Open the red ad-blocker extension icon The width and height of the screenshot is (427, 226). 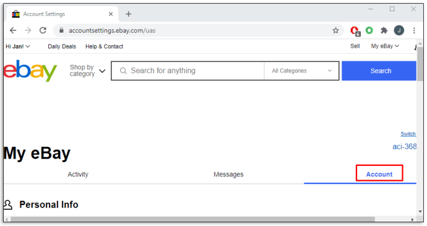coord(355,31)
